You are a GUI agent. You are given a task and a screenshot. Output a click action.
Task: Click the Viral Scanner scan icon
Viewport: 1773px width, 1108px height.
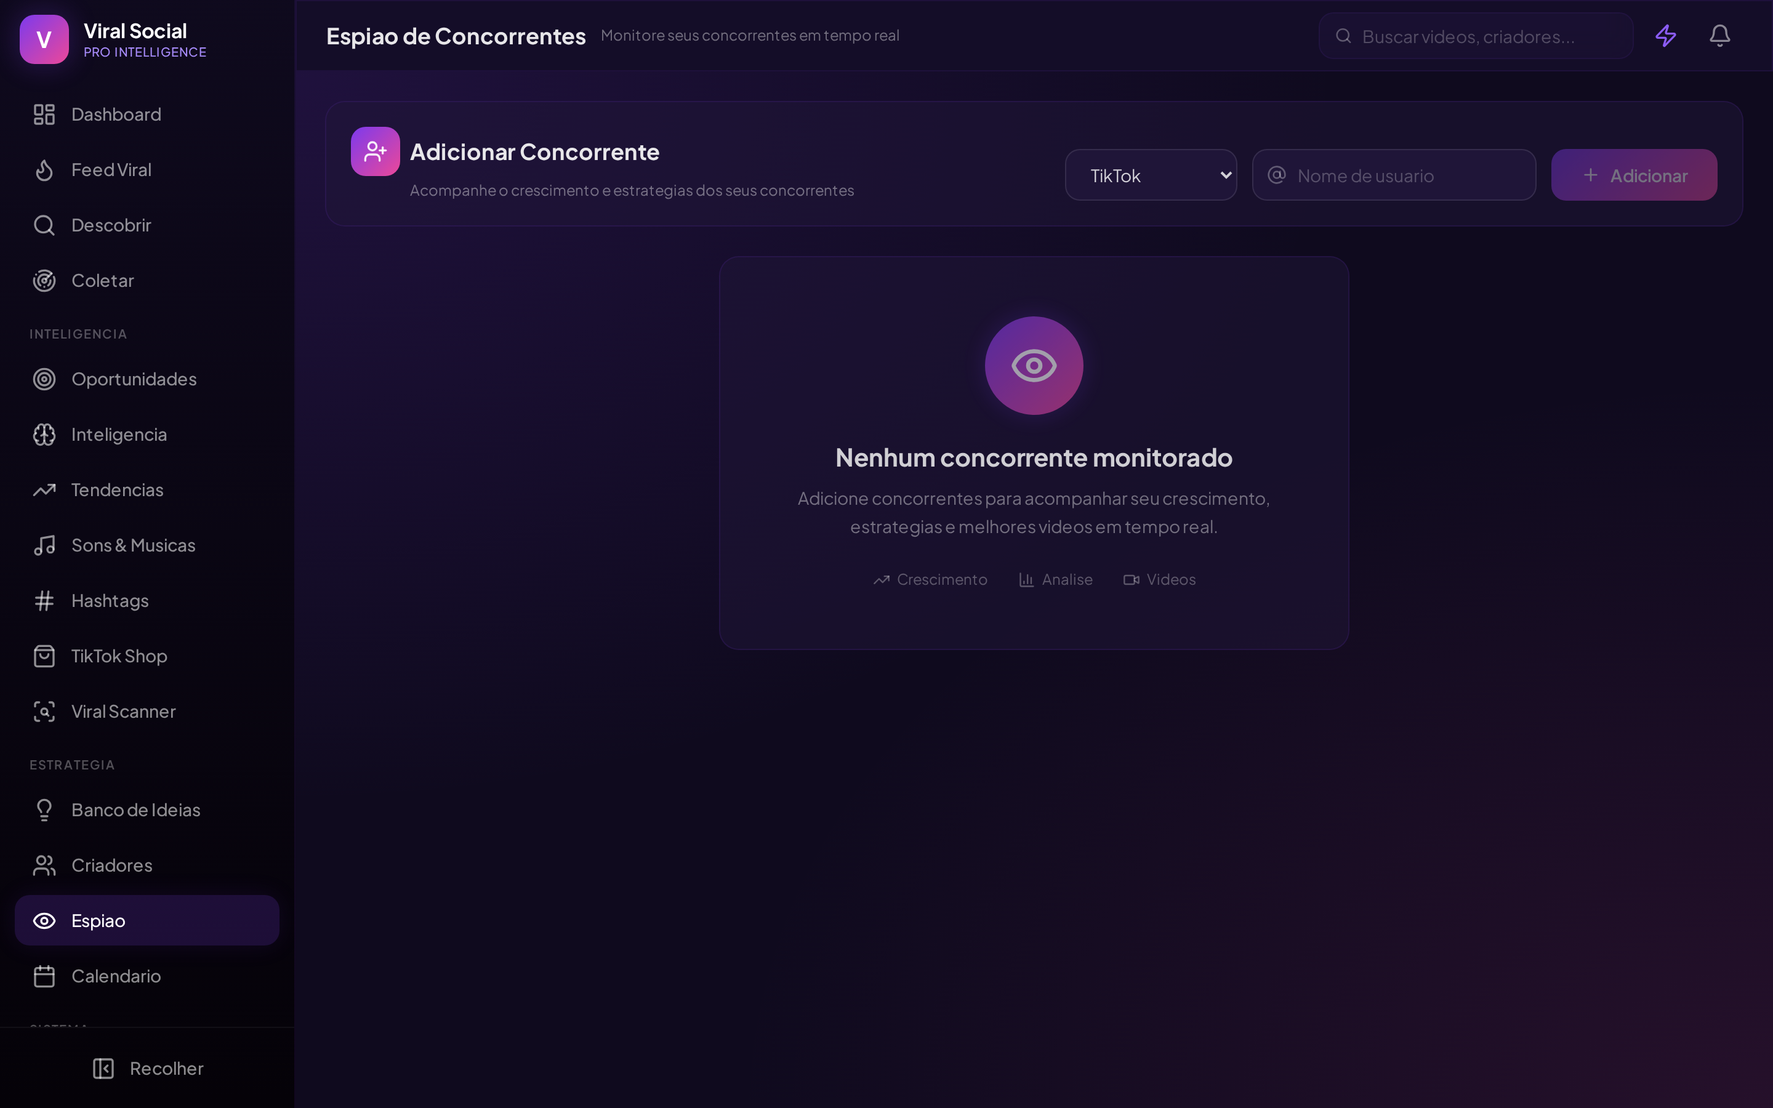pyautogui.click(x=44, y=712)
